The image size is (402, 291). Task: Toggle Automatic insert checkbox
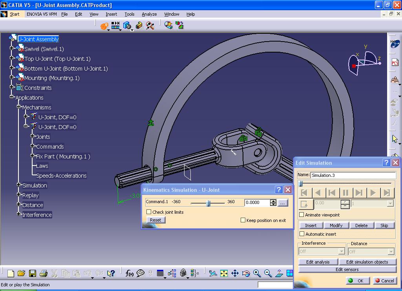(x=302, y=234)
